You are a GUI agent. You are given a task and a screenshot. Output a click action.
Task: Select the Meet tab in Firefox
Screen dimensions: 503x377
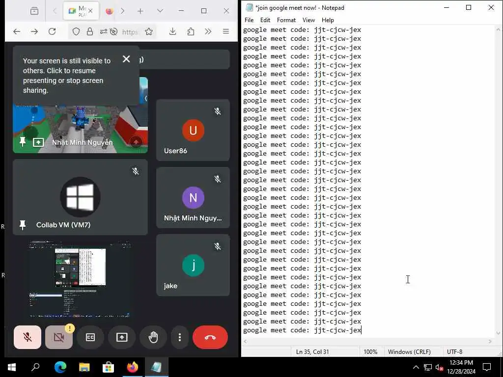[x=78, y=11]
